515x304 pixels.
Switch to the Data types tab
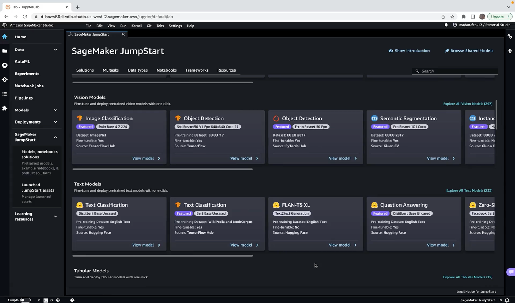138,70
